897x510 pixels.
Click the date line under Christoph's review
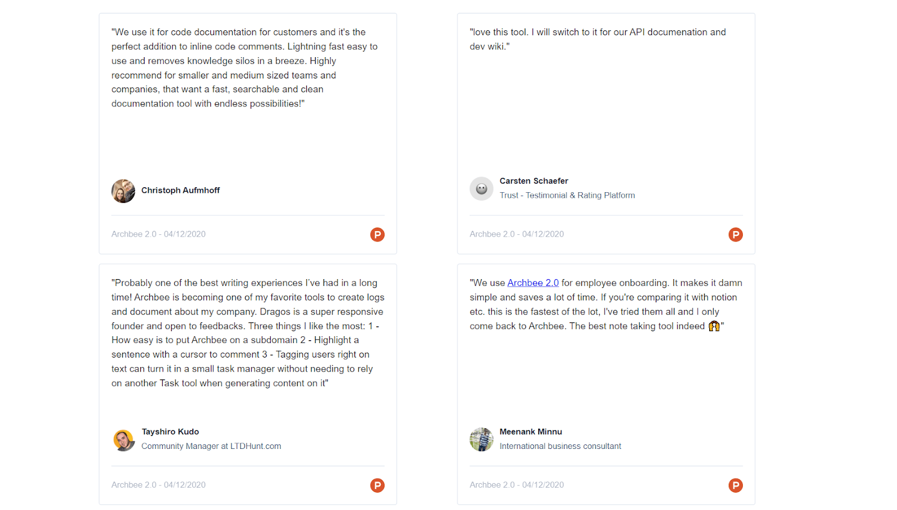tap(158, 234)
